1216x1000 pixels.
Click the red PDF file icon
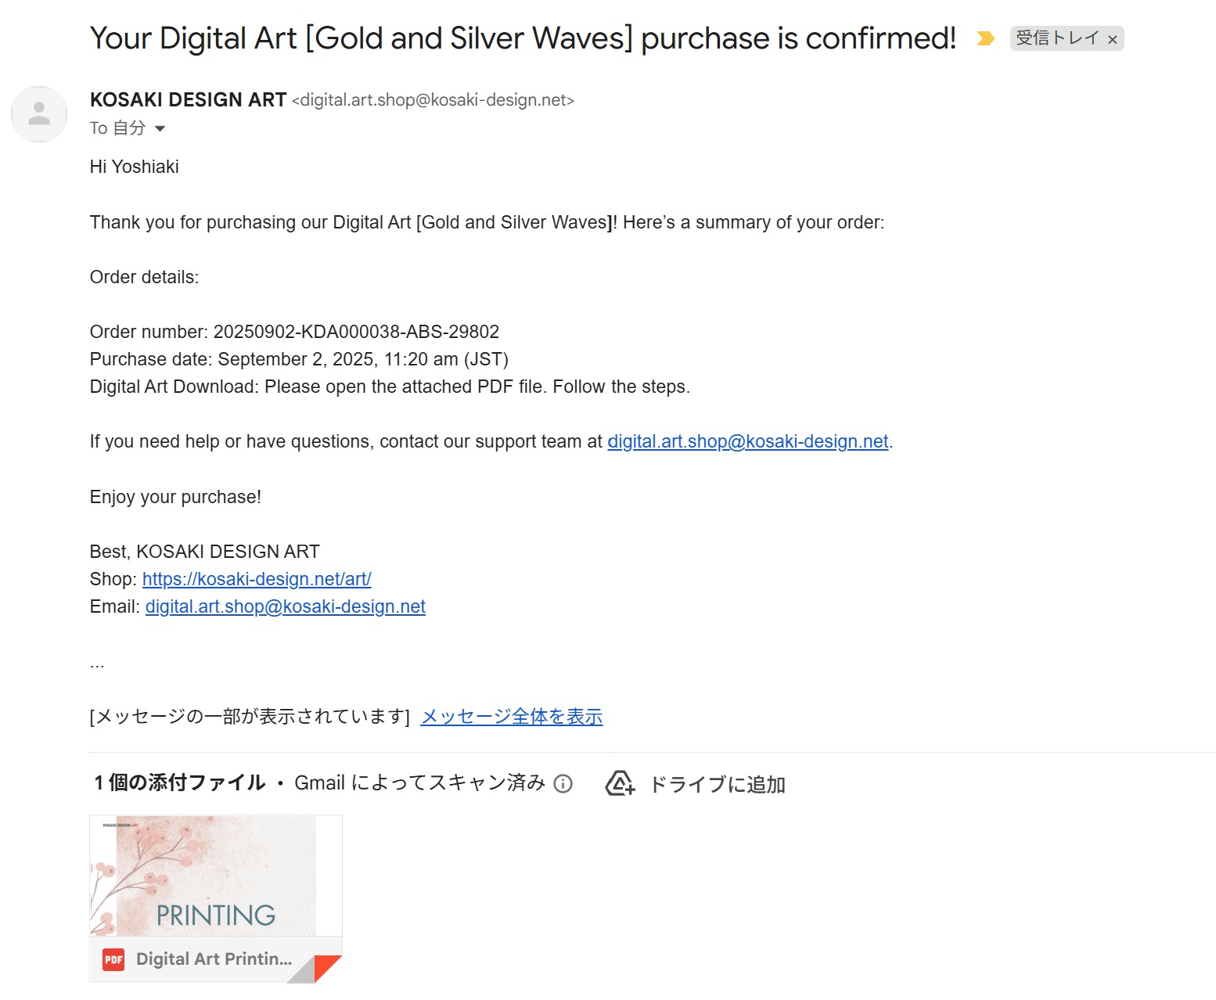tap(113, 959)
